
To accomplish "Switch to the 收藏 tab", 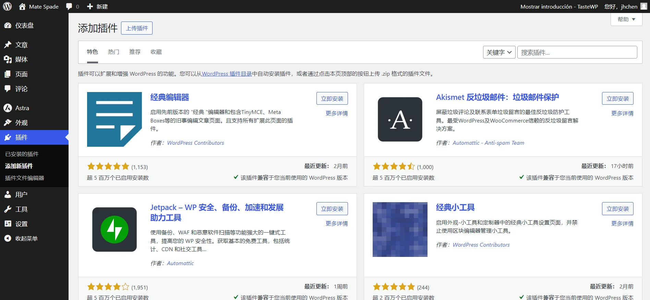I will point(156,52).
